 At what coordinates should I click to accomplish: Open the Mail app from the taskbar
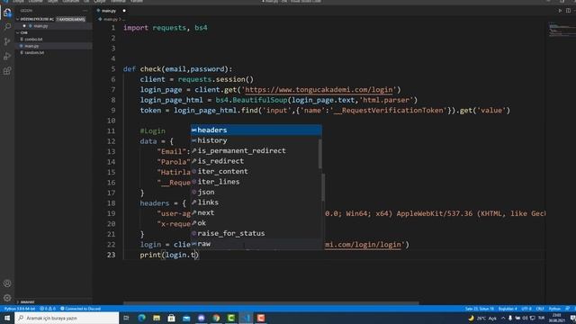pos(186,318)
